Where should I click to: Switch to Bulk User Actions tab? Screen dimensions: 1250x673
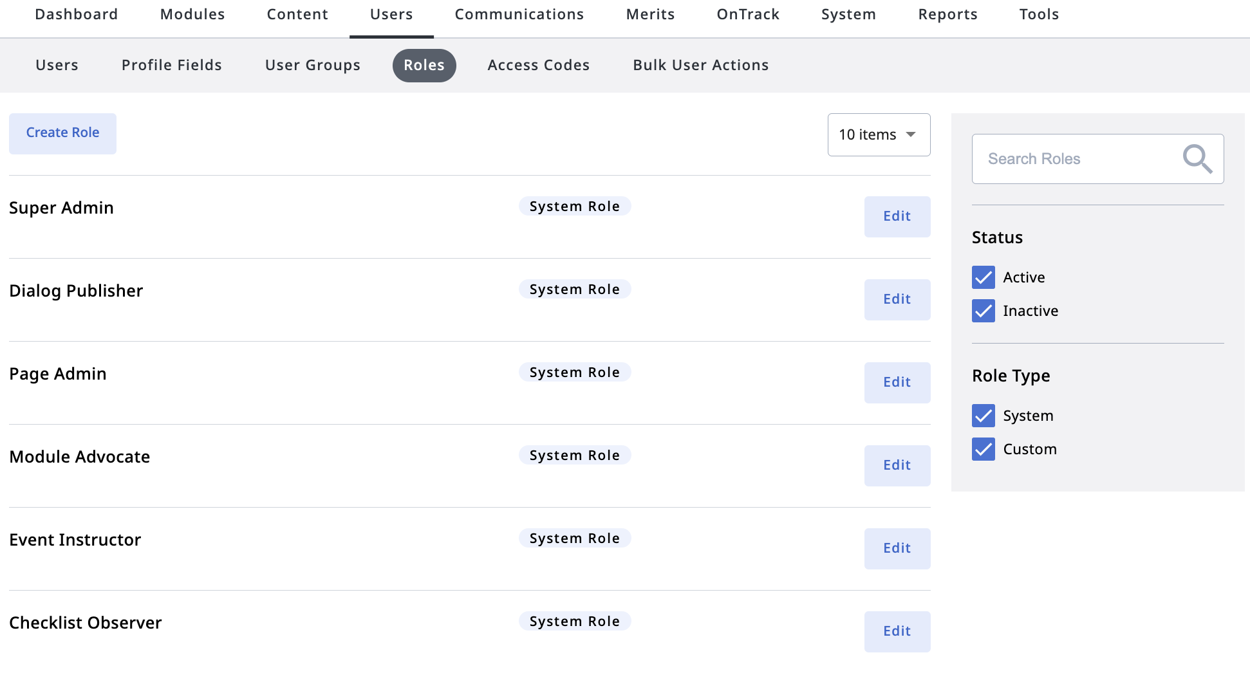701,65
